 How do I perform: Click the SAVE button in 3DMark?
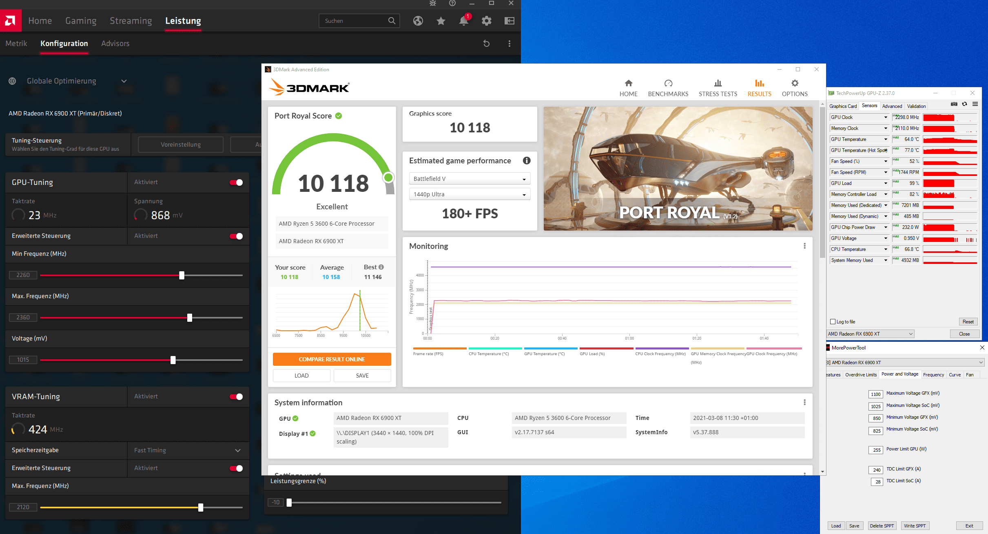click(x=362, y=376)
